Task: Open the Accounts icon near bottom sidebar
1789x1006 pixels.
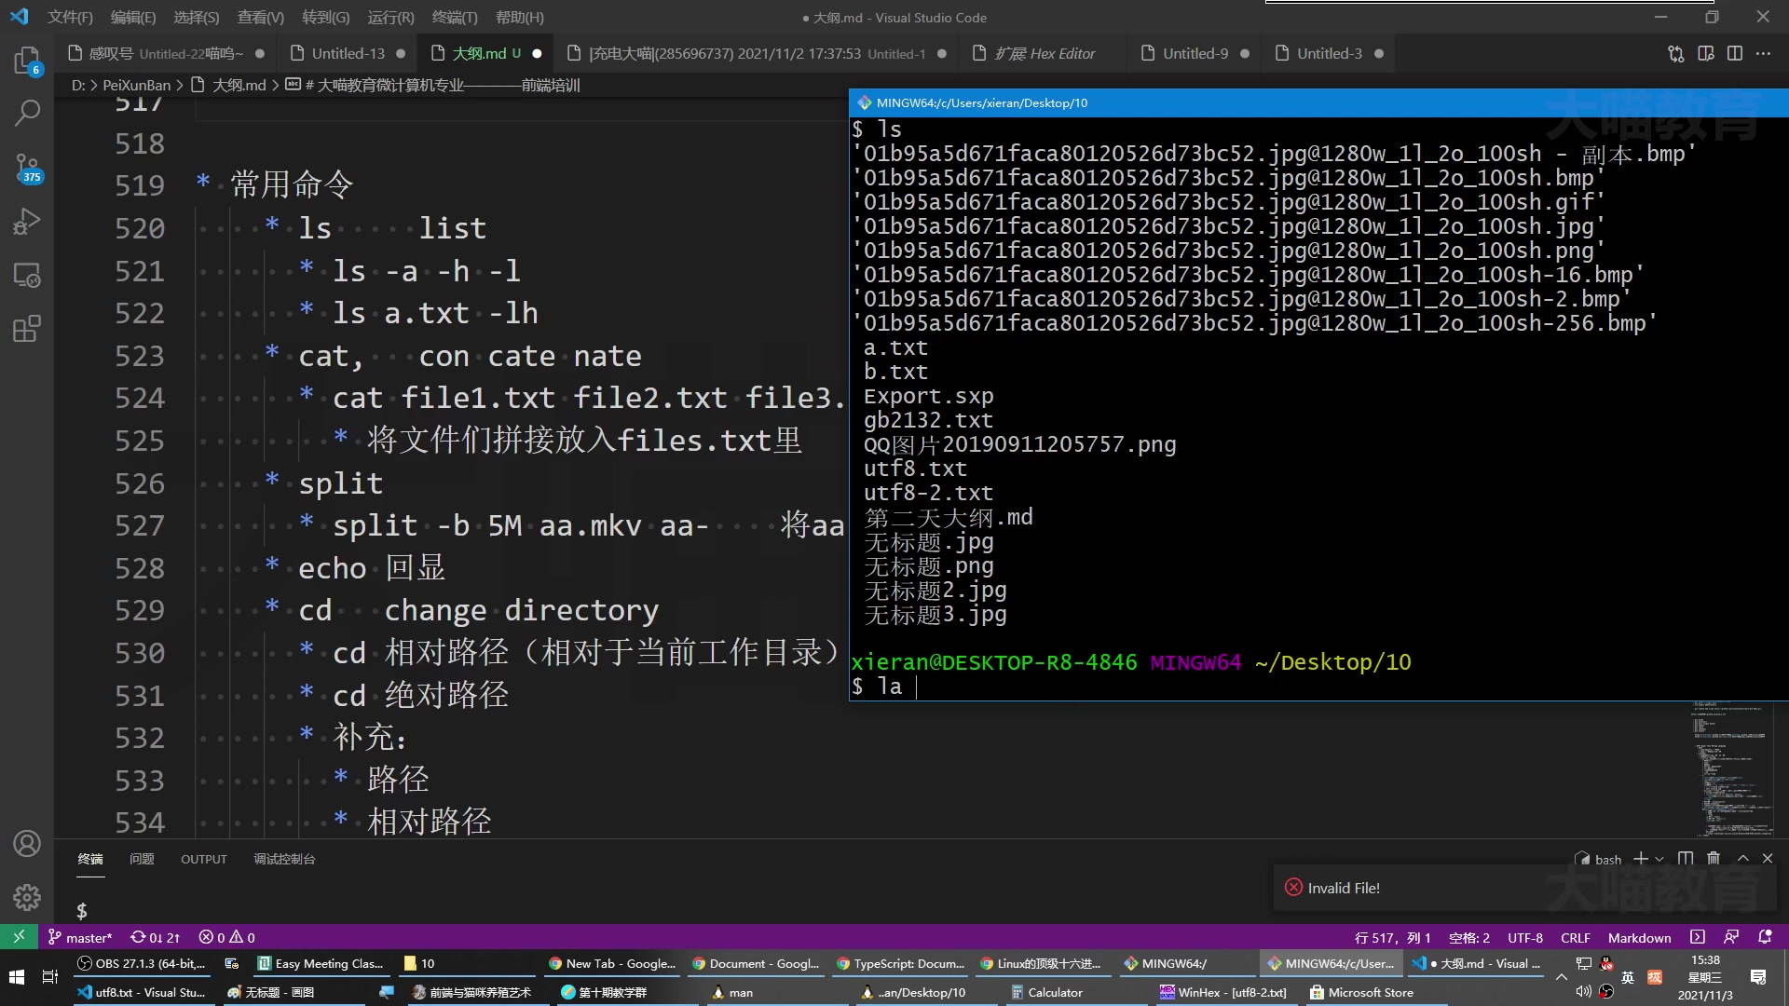Action: coord(27,843)
